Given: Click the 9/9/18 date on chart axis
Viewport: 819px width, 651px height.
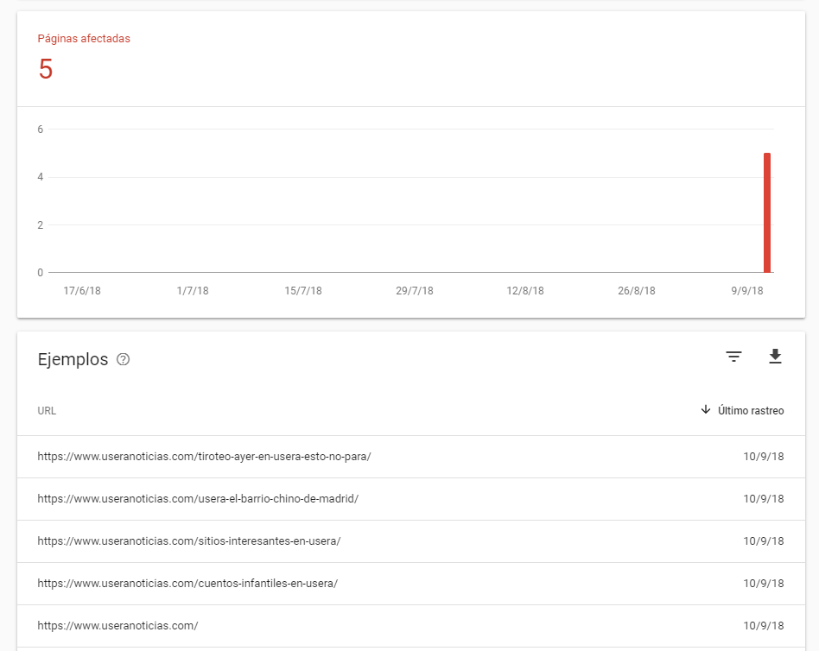Looking at the screenshot, I should click(747, 291).
